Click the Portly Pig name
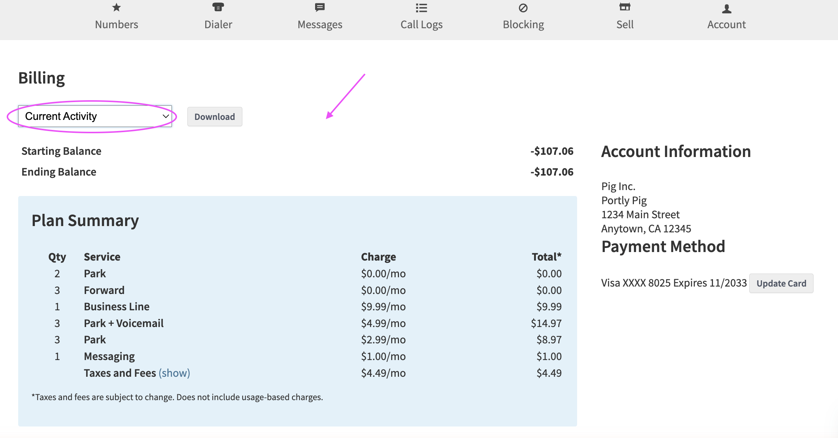The image size is (838, 438). 624,200
